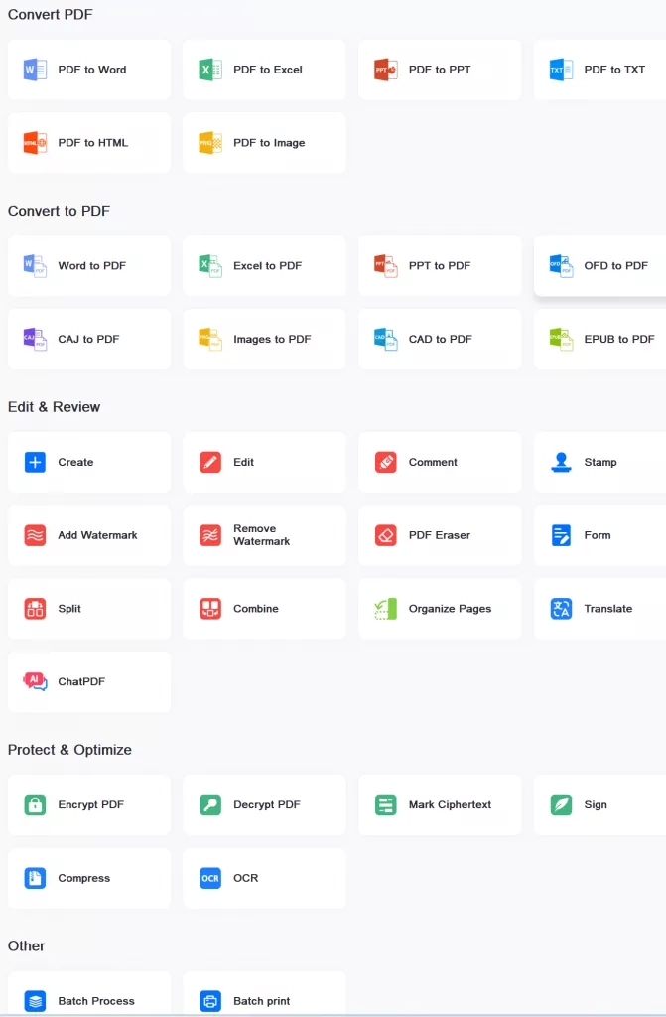Click the Translate tool icon
Screen dimensions: 666x1017
(x=561, y=609)
